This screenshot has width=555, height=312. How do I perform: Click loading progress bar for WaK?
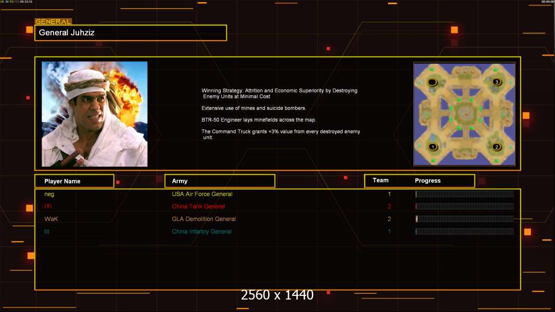click(465, 219)
